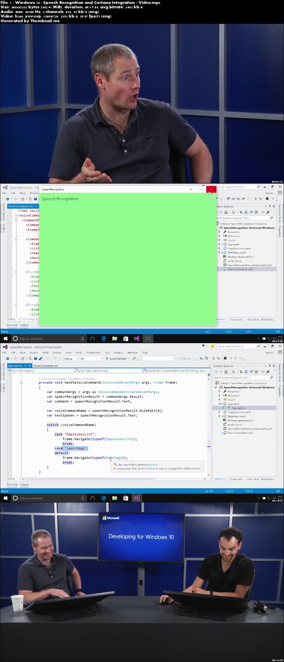Click the Navigate Backward arrow in the App.xaml.cs frame

[x=8, y=358]
